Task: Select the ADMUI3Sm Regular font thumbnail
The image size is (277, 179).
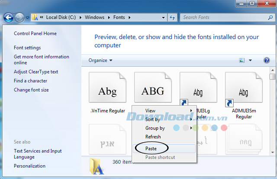Action: 244,87
